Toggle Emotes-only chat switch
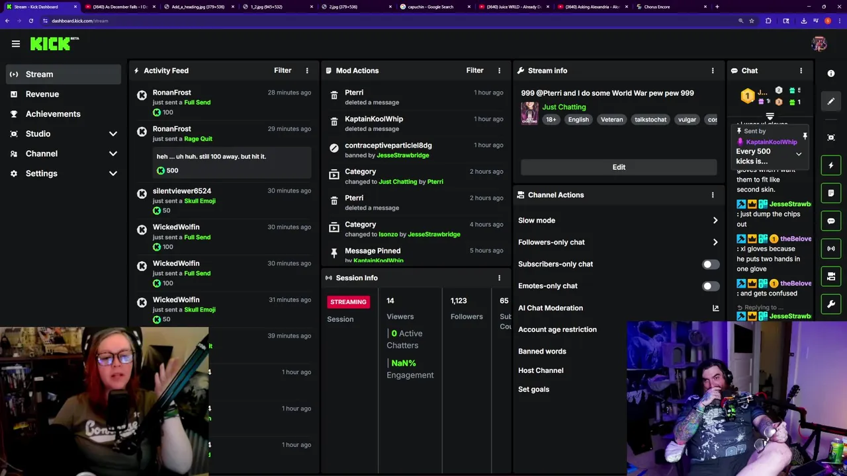Viewport: 847px width, 476px height. click(x=710, y=286)
